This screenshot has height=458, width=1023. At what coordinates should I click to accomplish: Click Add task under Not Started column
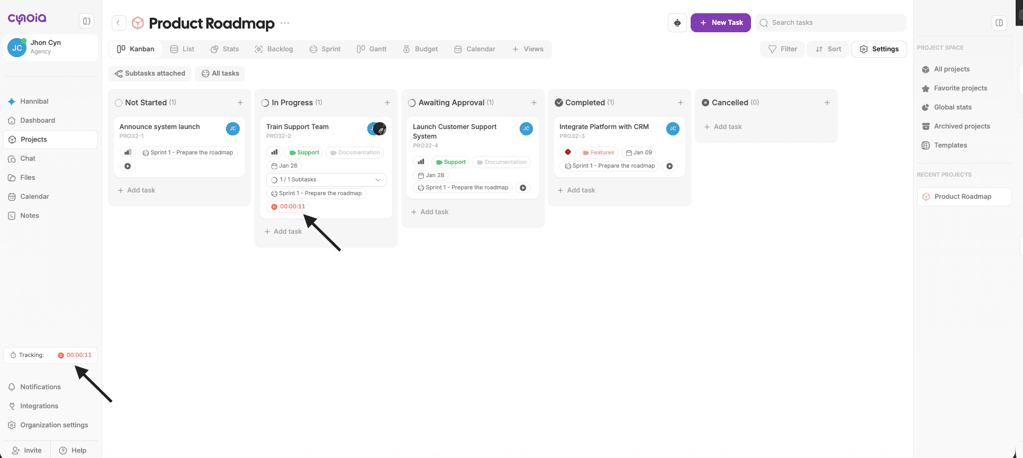coord(137,190)
